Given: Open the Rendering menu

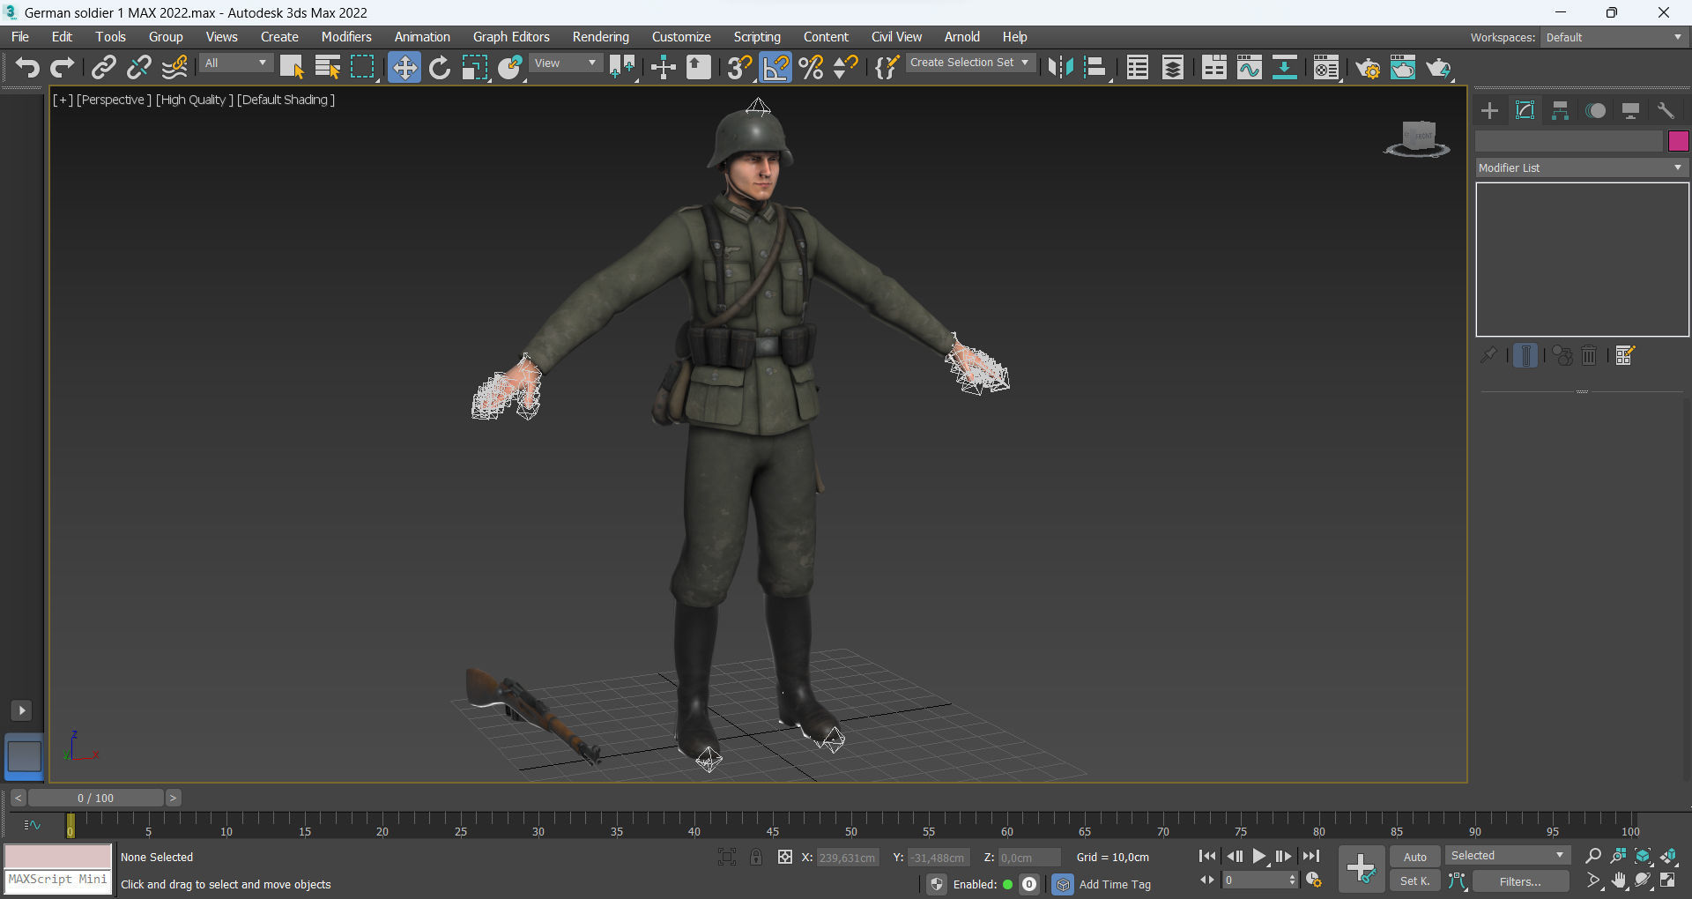Looking at the screenshot, I should (601, 36).
